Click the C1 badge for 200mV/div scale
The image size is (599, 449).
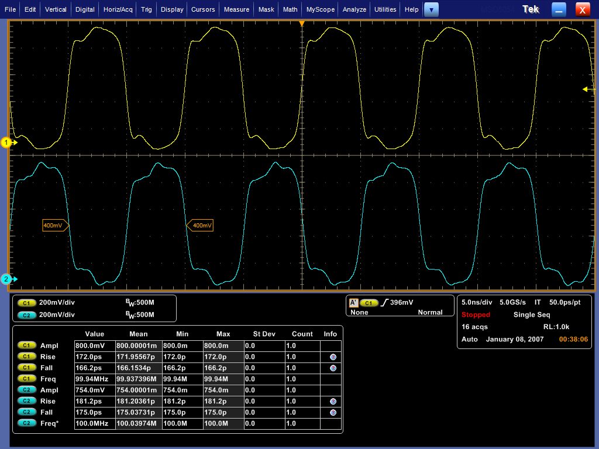point(27,303)
